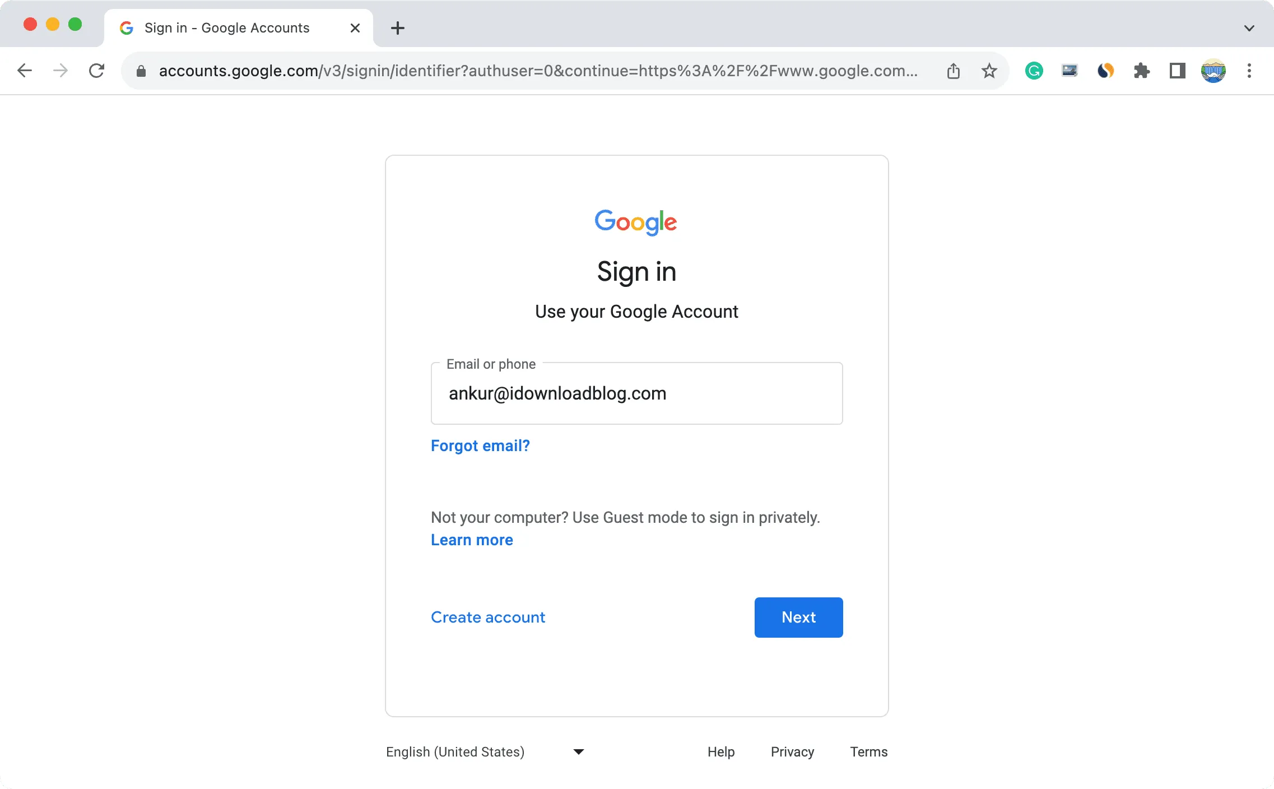Click the Create account link
The width and height of the screenshot is (1274, 789).
click(488, 617)
